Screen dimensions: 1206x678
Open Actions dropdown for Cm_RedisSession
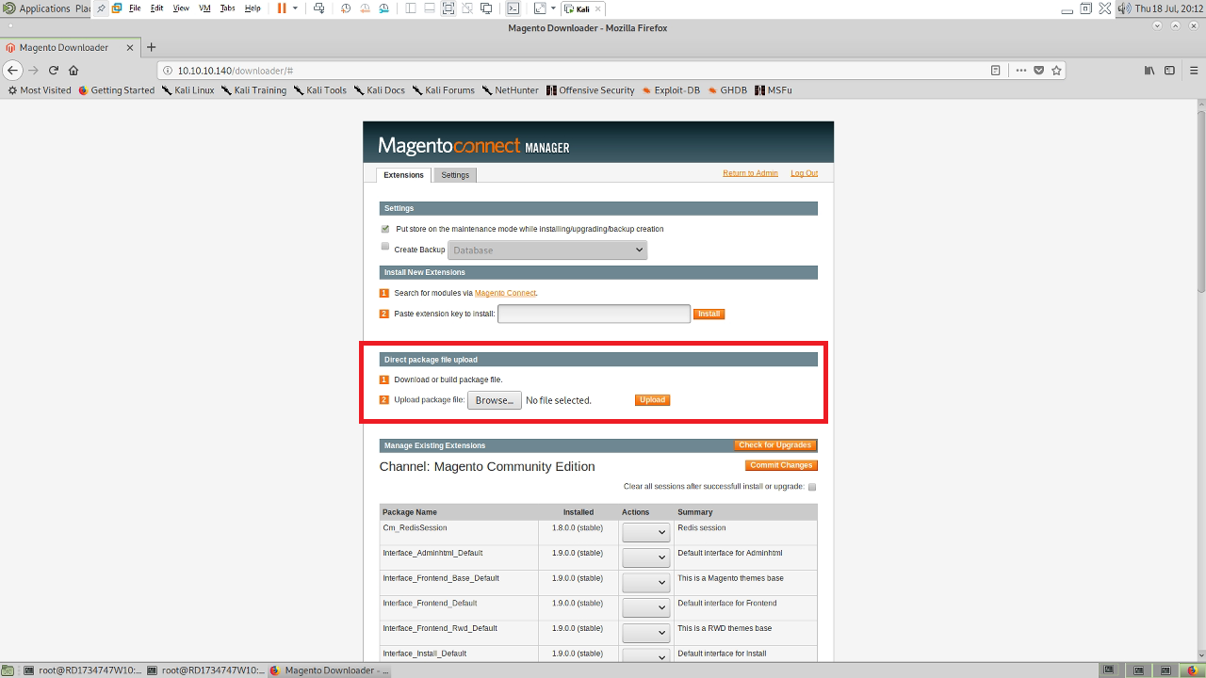(x=645, y=532)
